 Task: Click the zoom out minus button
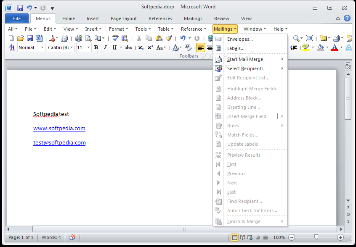tap(292, 237)
